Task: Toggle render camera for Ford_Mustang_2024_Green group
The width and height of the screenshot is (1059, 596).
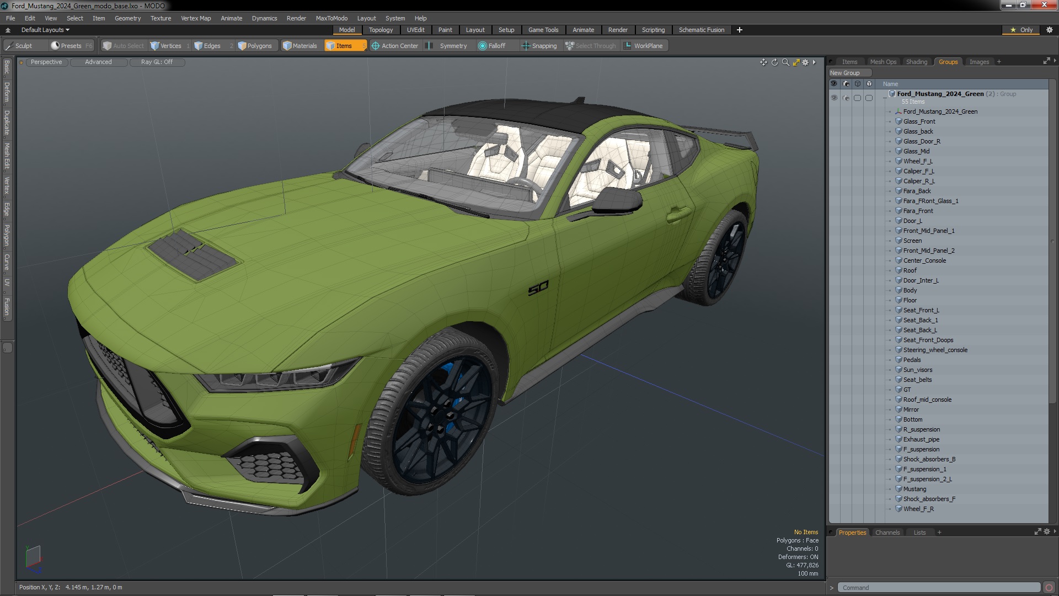Action: 846,98
